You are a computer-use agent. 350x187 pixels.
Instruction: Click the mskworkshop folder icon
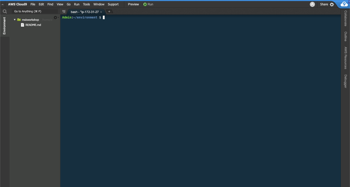point(19,20)
